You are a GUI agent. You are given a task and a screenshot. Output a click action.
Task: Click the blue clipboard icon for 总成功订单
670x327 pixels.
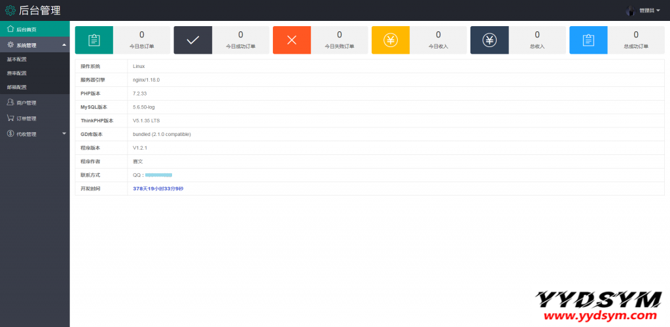[588, 40]
